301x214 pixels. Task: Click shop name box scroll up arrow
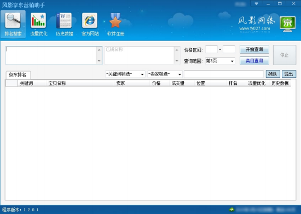pyautogui.click(x=177, y=50)
